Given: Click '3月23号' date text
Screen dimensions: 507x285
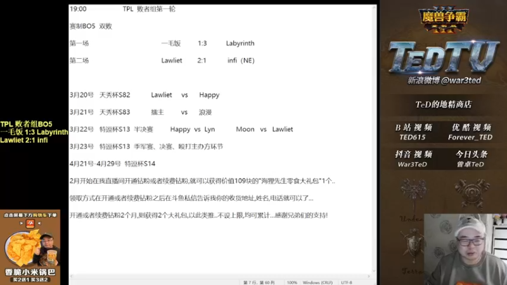Looking at the screenshot, I should pyautogui.click(x=82, y=146).
